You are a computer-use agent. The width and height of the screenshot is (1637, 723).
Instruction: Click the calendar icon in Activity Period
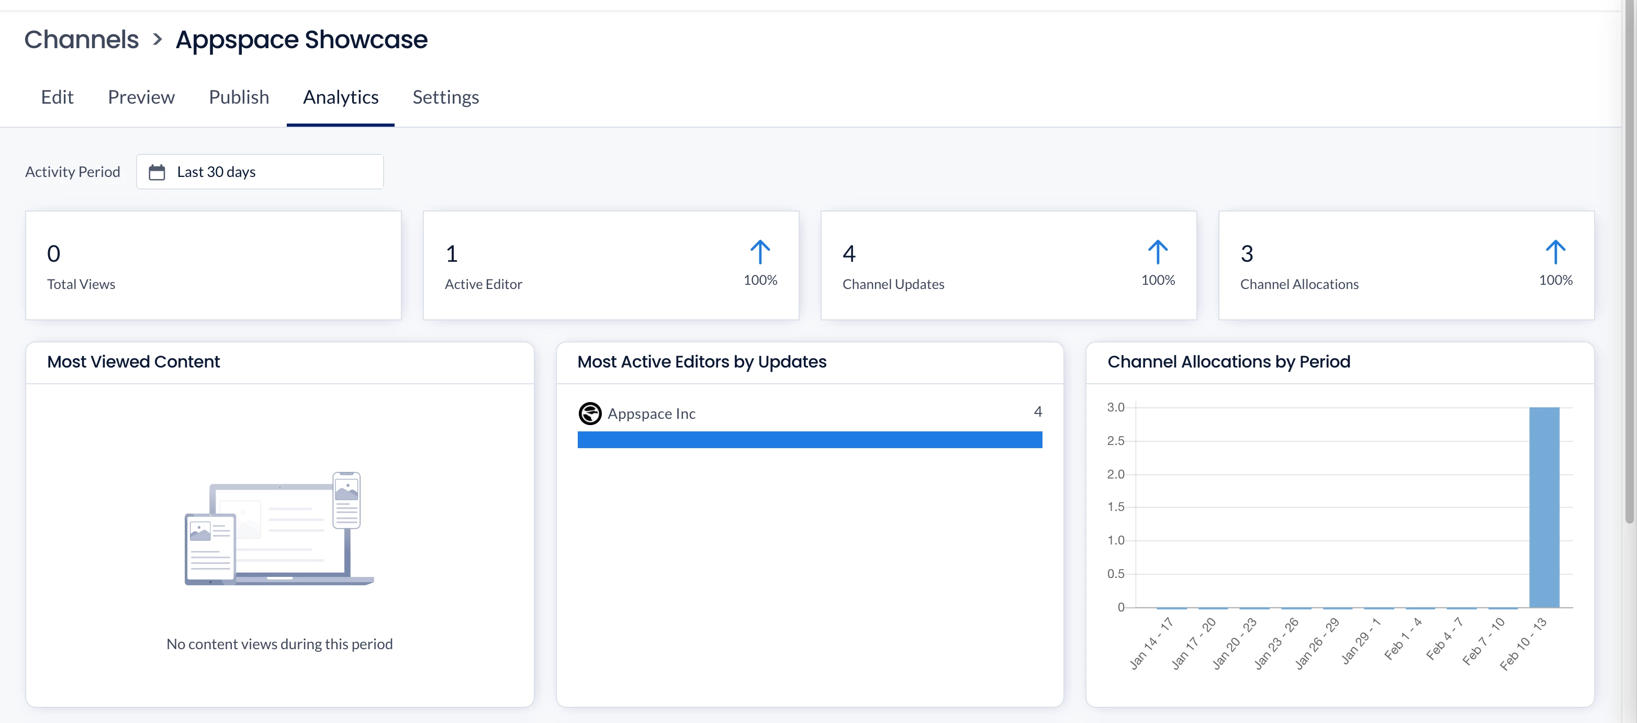pos(156,172)
